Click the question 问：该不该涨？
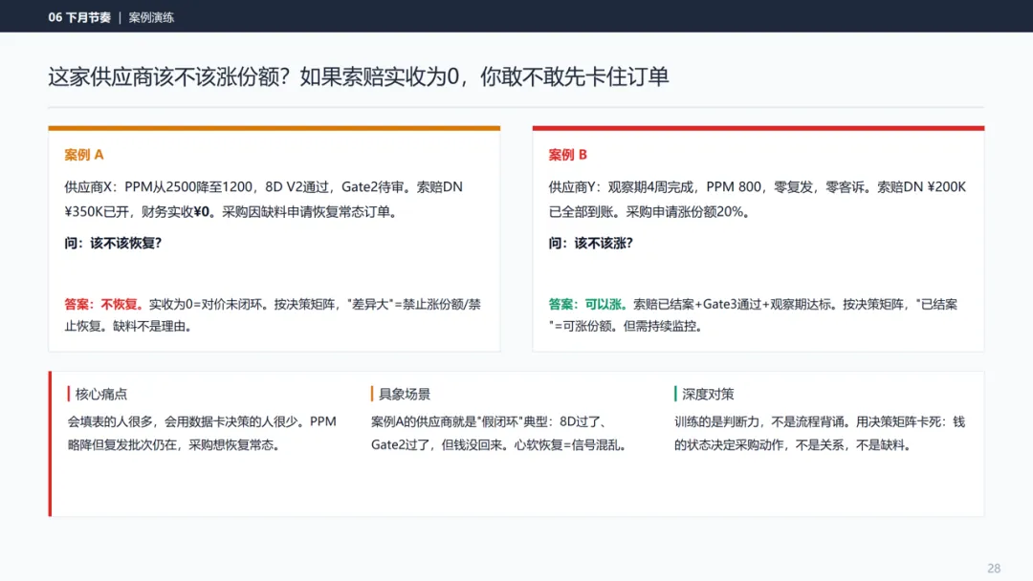Screen dimensions: 1033x581 590,244
